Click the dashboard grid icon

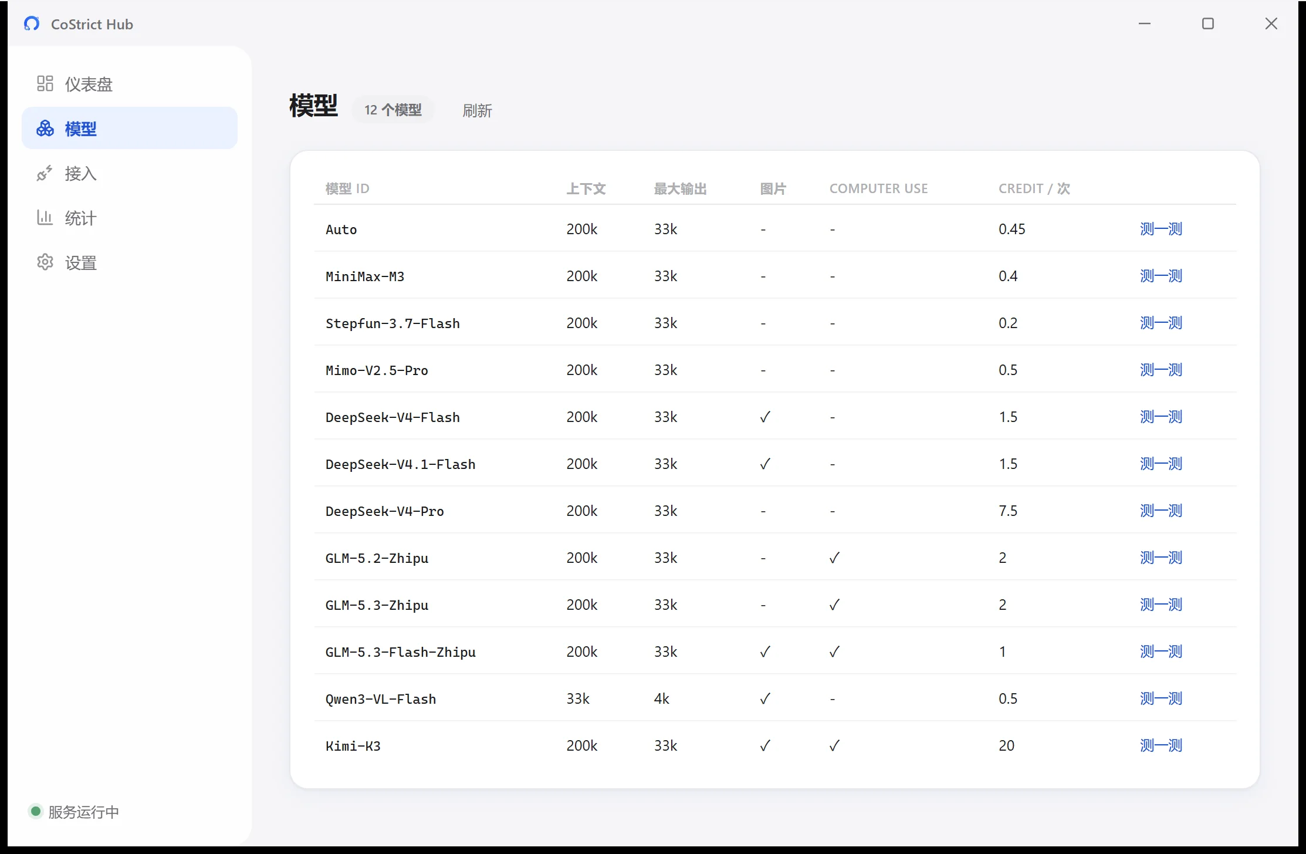[x=45, y=83]
